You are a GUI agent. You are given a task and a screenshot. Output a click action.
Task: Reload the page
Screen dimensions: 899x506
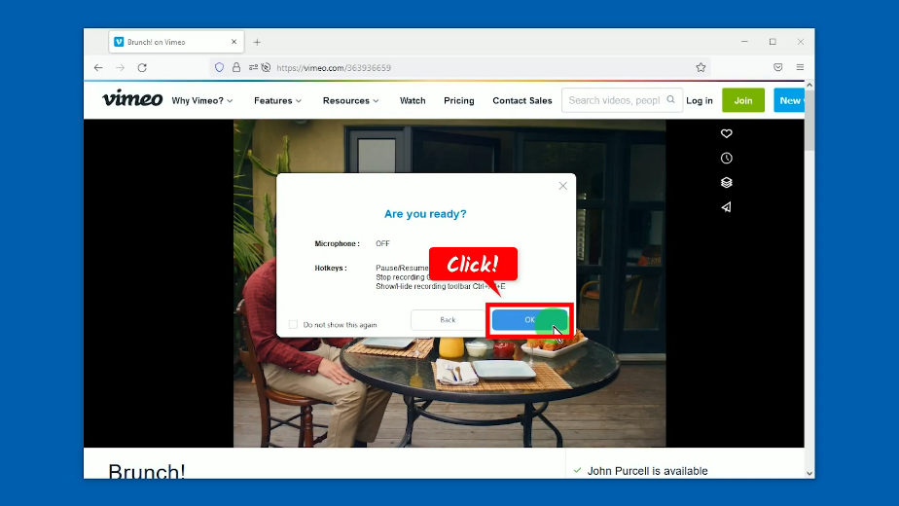coord(142,68)
